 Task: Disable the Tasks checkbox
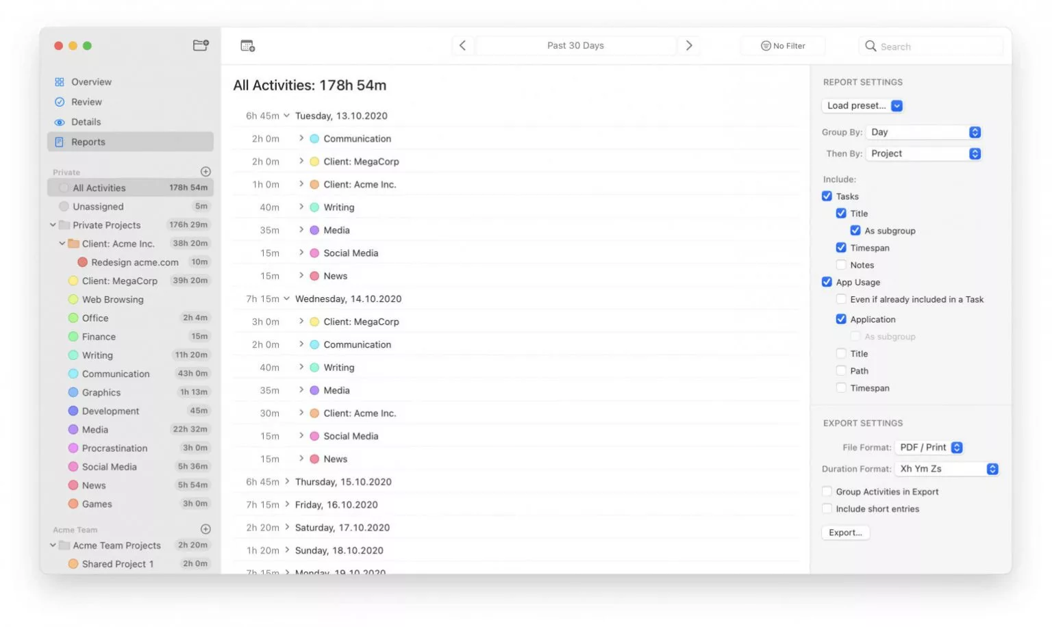(x=827, y=196)
